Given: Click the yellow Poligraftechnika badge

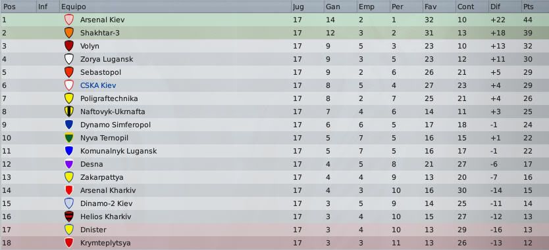Looking at the screenshot, I should (69, 98).
